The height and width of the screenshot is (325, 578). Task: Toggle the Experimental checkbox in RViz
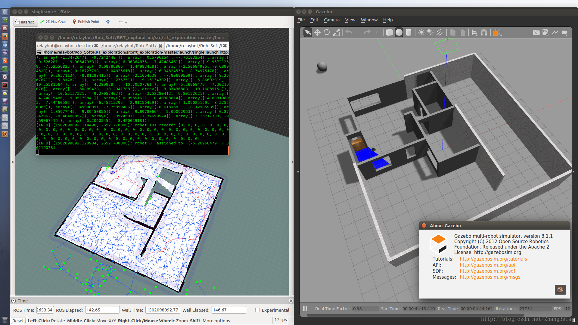point(257,310)
